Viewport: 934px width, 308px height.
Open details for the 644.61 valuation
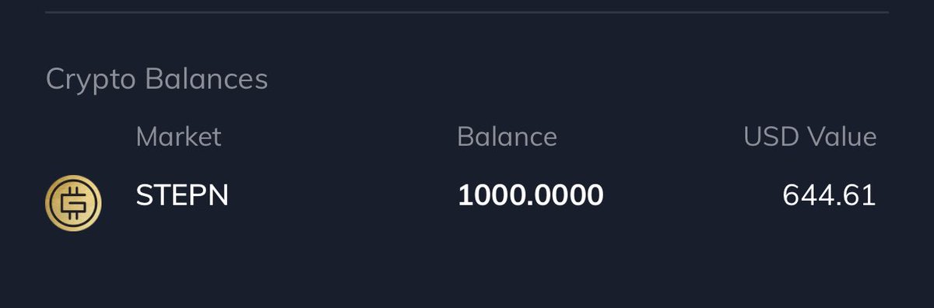(x=830, y=195)
